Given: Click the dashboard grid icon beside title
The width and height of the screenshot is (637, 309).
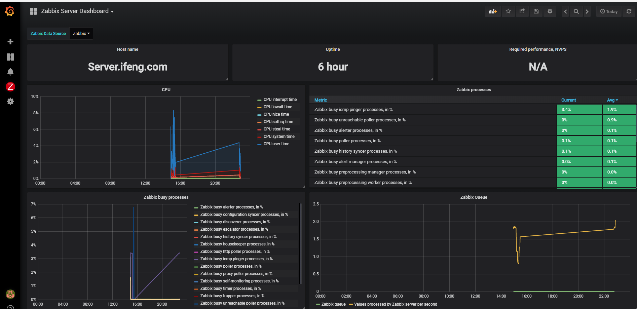Looking at the screenshot, I should pos(33,11).
